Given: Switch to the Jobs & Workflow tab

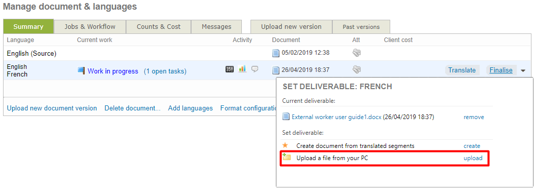Looking at the screenshot, I should coord(90,26).
